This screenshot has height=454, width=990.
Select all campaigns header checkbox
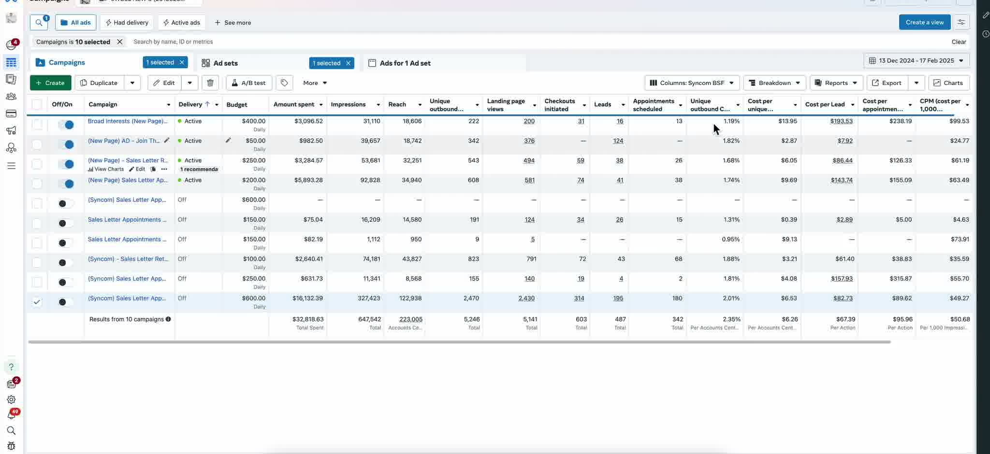coord(37,104)
